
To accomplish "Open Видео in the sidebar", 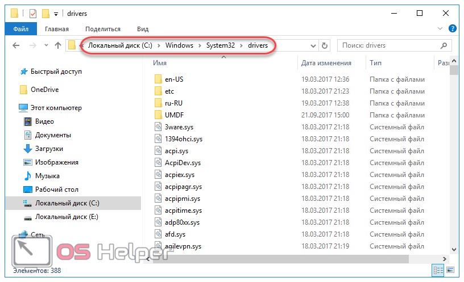I will click(x=44, y=121).
